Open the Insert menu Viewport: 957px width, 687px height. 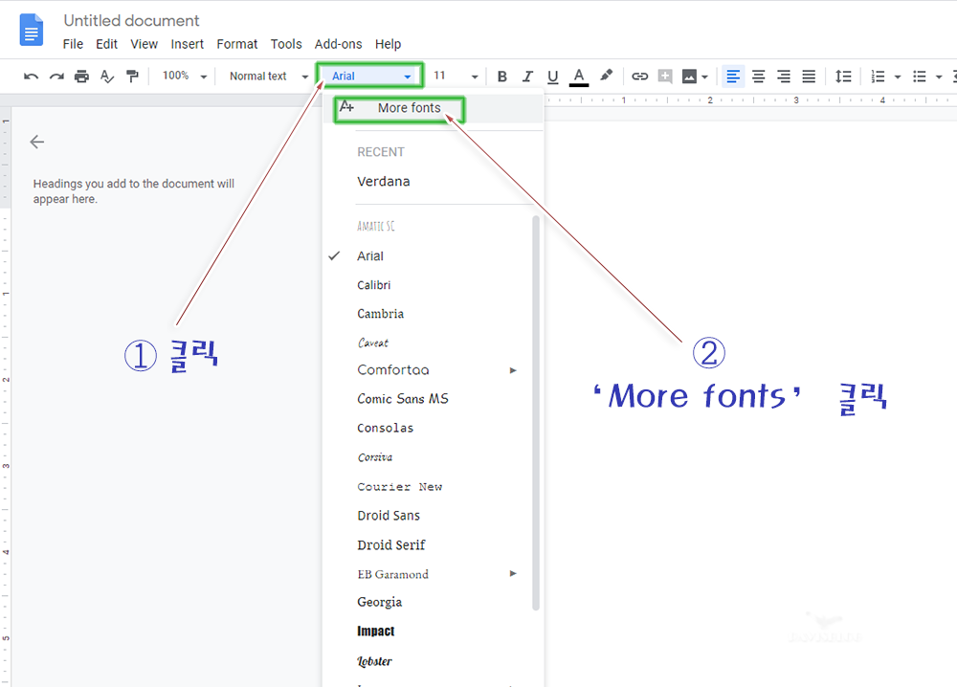(x=187, y=44)
